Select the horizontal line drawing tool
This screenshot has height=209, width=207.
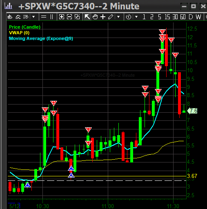click(44, 17)
